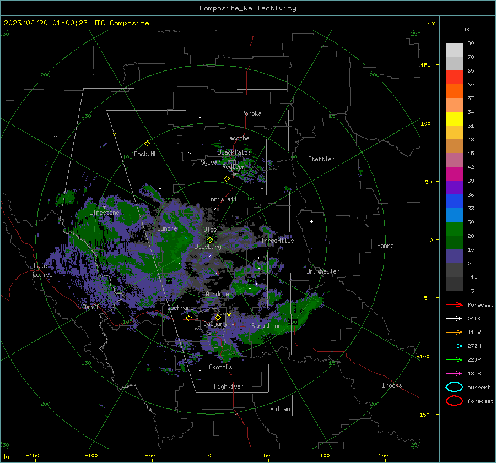Click the Stettler town label
This screenshot has width=496, height=463.
[321, 159]
